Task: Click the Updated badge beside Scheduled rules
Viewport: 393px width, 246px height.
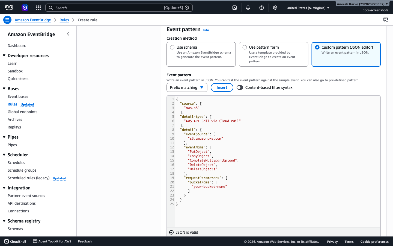Action: (59, 178)
